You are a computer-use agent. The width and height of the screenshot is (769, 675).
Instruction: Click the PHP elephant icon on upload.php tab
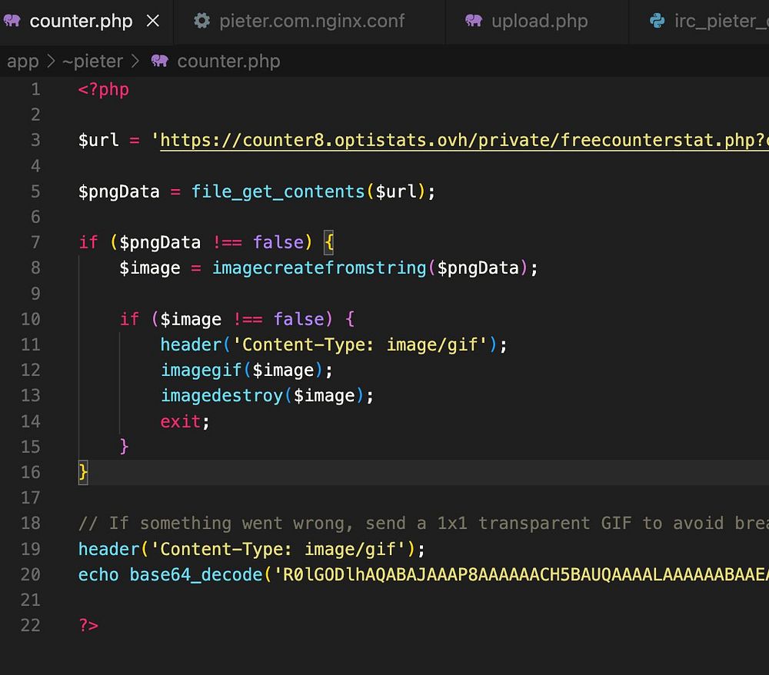point(473,21)
